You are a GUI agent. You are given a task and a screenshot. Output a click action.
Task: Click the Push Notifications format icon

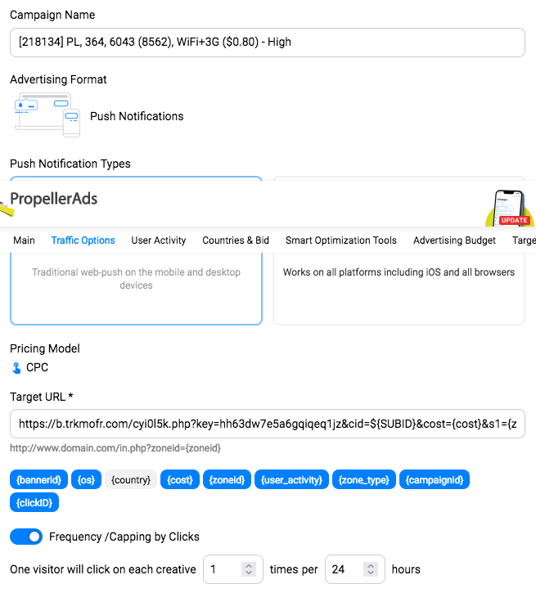47,115
